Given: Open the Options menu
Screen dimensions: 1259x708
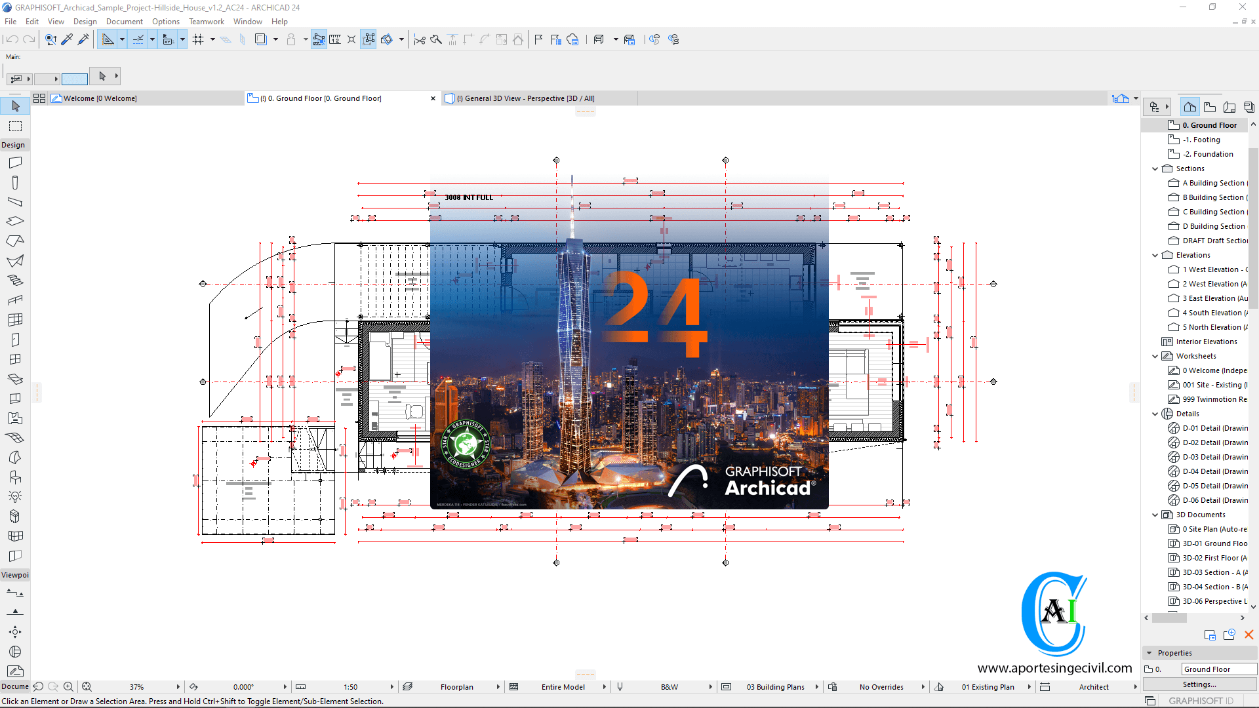Looking at the screenshot, I should pos(166,22).
